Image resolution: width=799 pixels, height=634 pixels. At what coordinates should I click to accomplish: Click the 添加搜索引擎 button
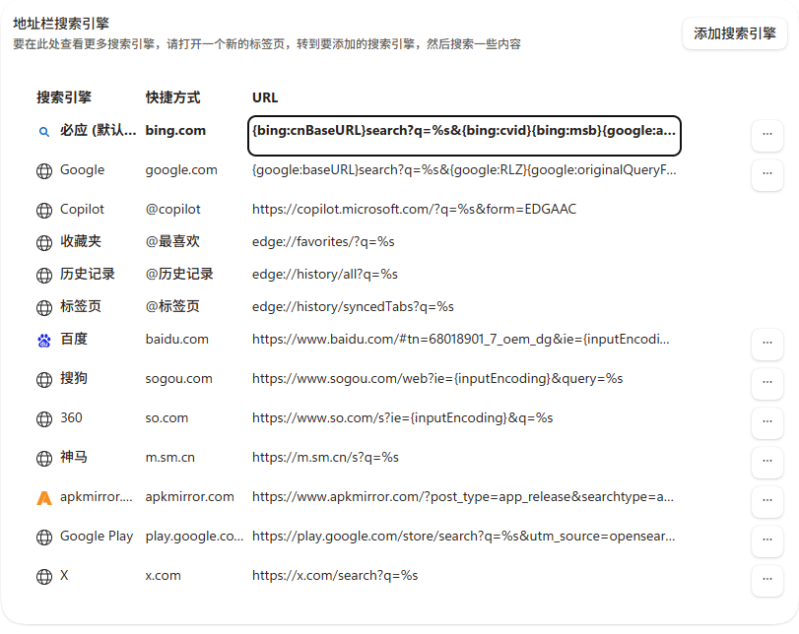click(734, 33)
